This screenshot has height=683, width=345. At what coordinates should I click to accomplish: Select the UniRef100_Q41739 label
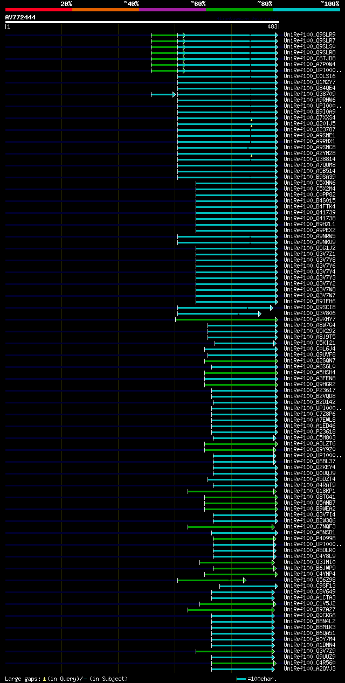click(x=309, y=213)
